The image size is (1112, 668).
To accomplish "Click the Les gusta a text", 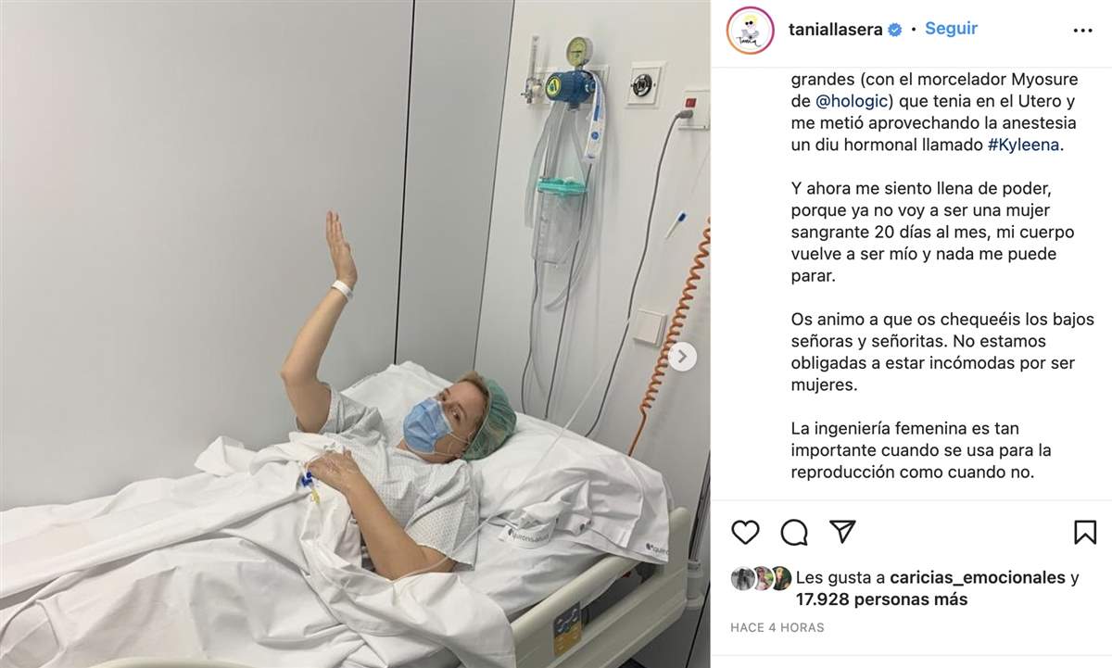I will point(840,578).
